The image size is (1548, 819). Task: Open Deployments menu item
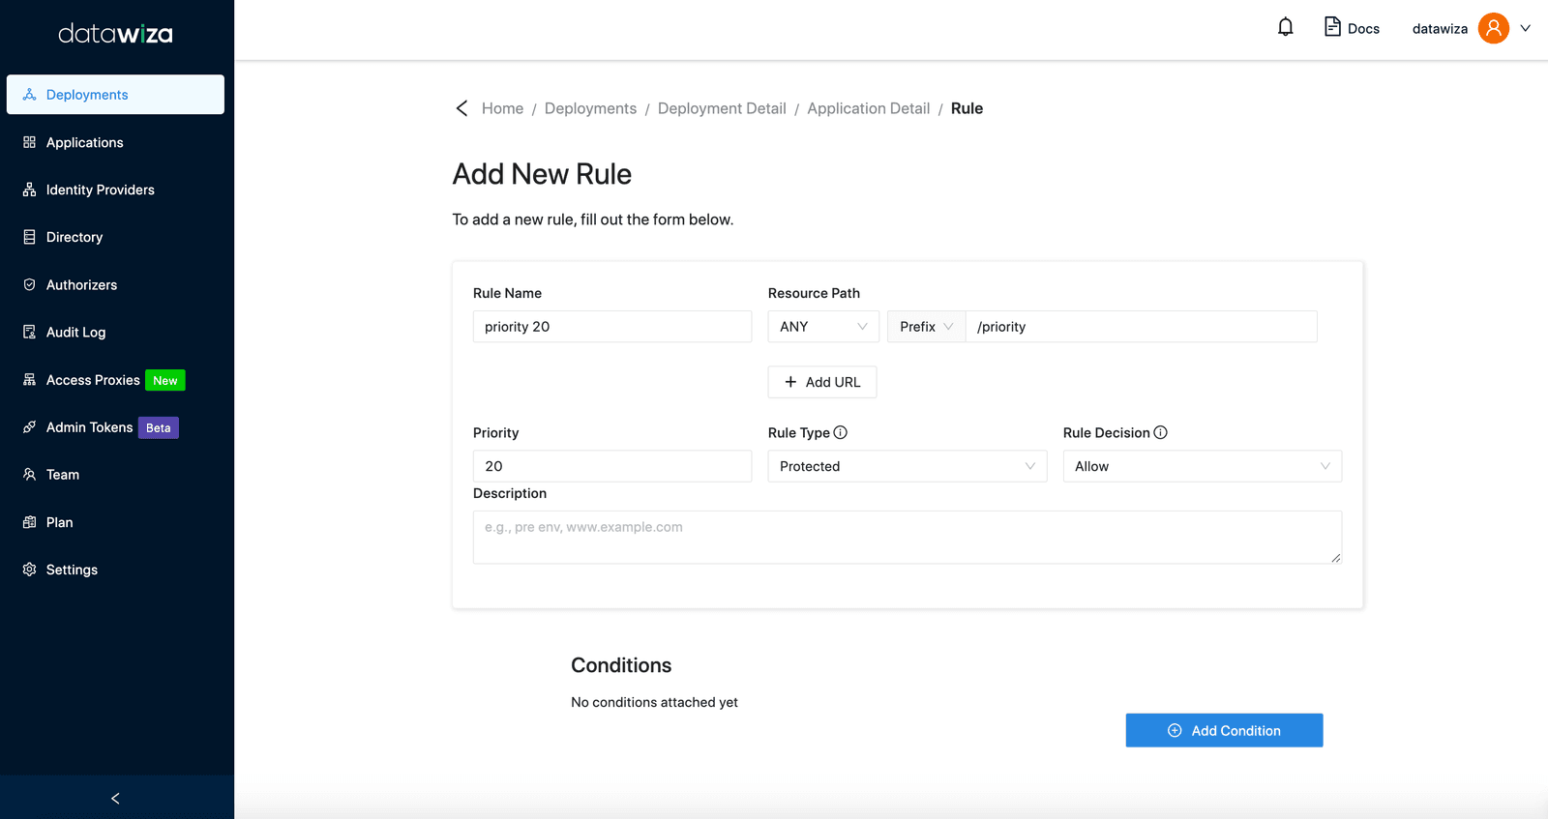click(115, 95)
